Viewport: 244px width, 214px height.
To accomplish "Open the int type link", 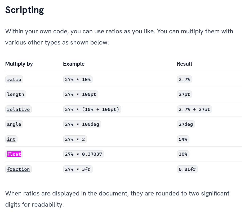I will [11, 139].
